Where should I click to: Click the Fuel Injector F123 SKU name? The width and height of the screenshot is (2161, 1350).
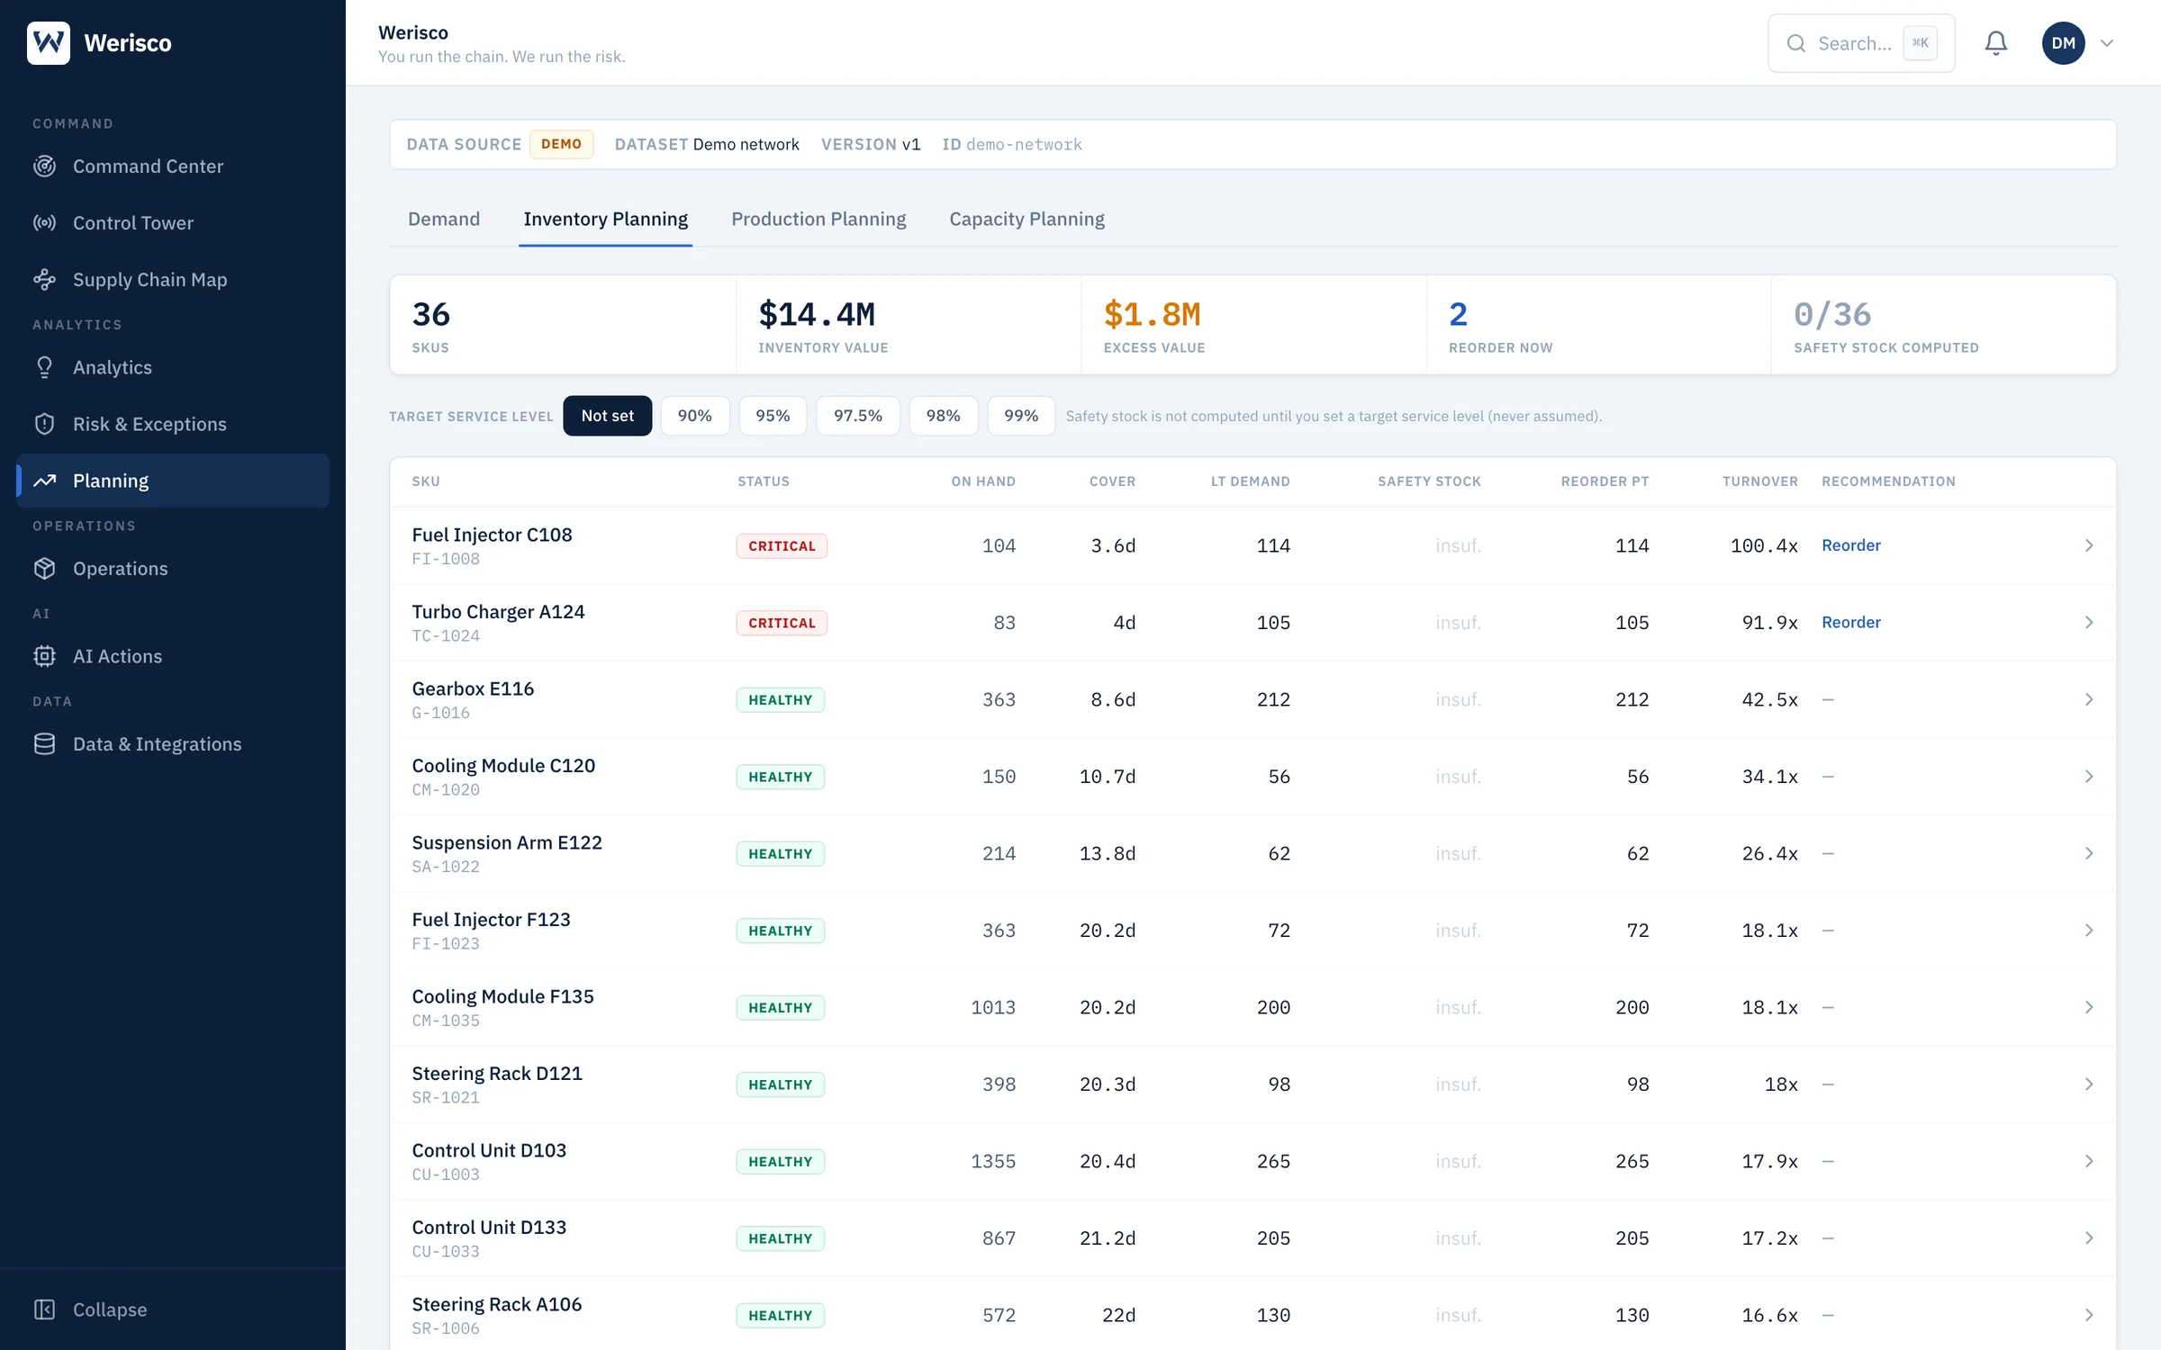(491, 919)
